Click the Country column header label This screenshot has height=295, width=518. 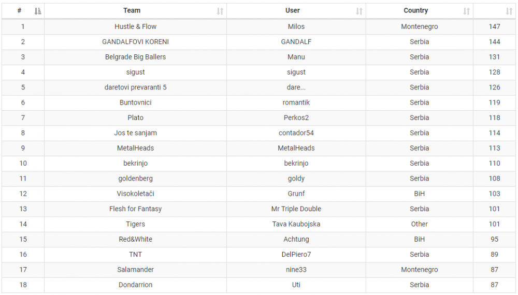pyautogui.click(x=416, y=10)
